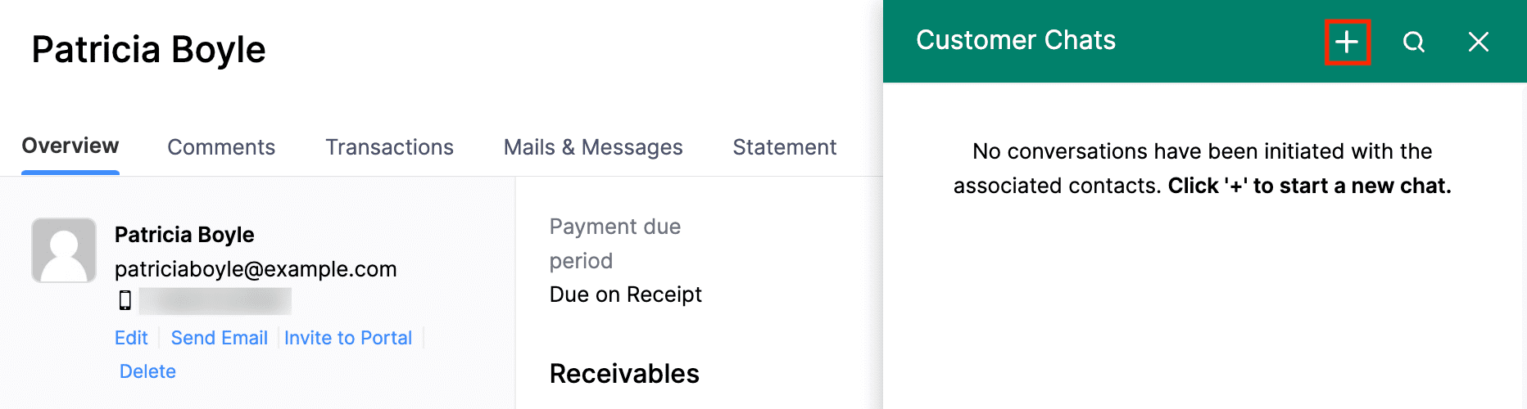Click the Patricia Boyle page heading
The width and height of the screenshot is (1527, 409).
[149, 50]
